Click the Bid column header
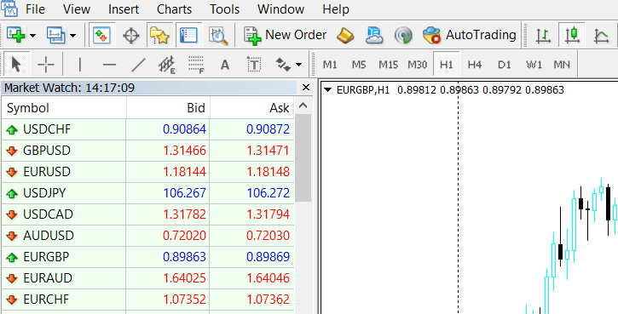This screenshot has width=618, height=314. [168, 108]
